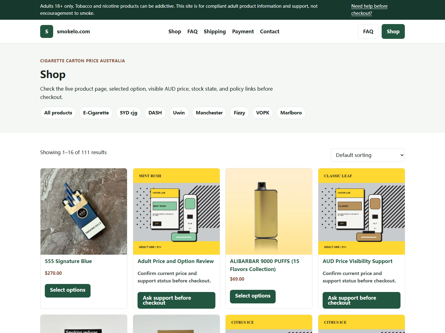This screenshot has height=333, width=445.
Task: Filter by Marlboro category
Action: pos(291,113)
